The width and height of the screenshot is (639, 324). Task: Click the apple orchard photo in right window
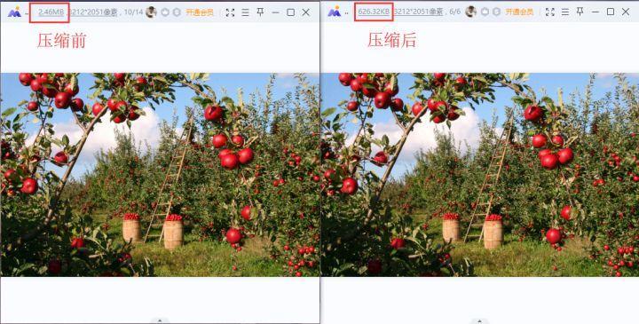[x=480, y=175]
